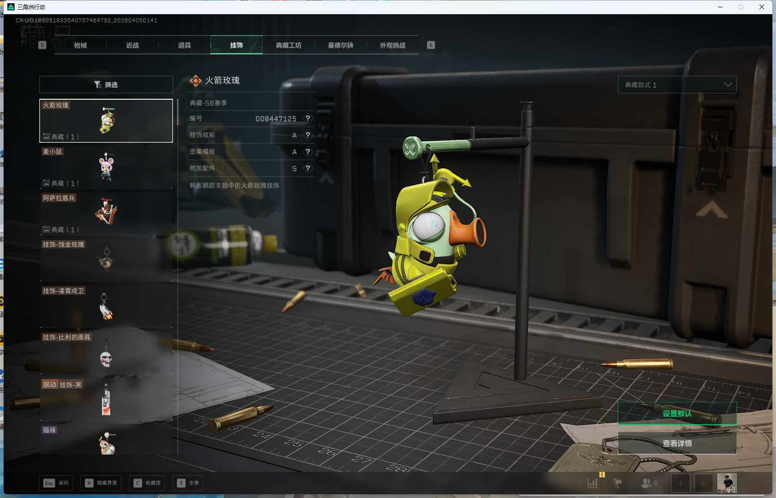Open the statistics bar chart icon

coord(593,483)
